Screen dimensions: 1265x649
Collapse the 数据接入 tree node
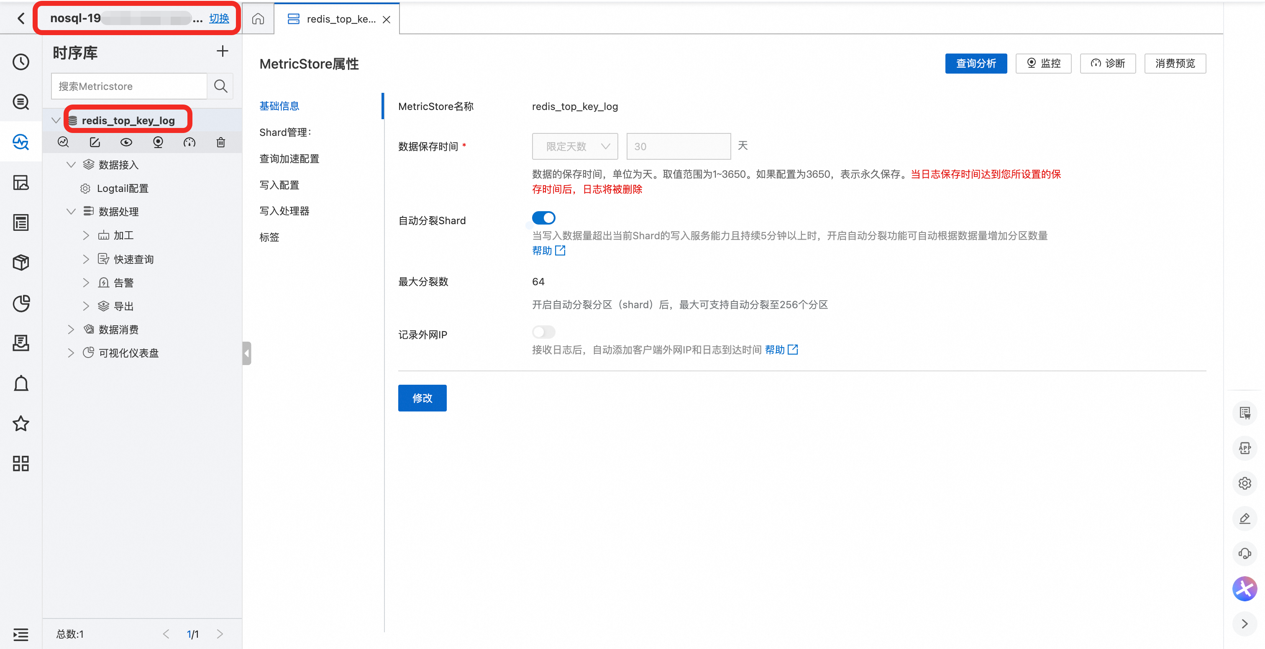tap(71, 164)
